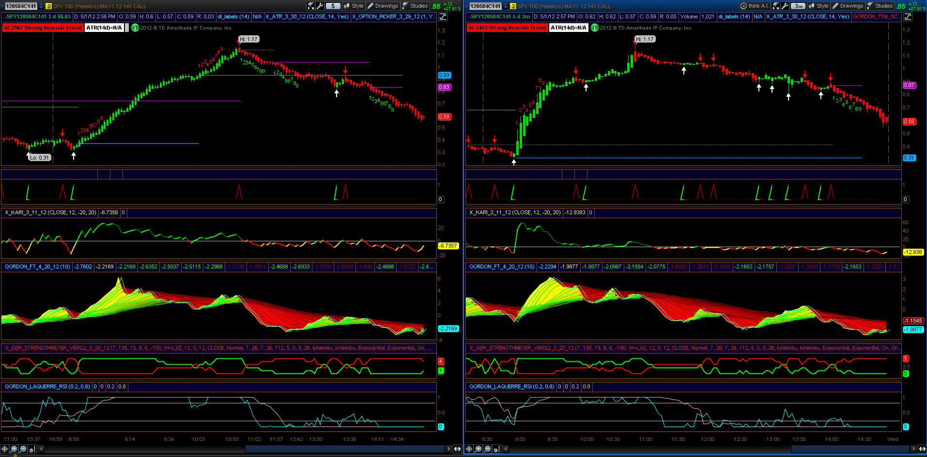Click left chart crosshair pan icon

[x=5, y=449]
